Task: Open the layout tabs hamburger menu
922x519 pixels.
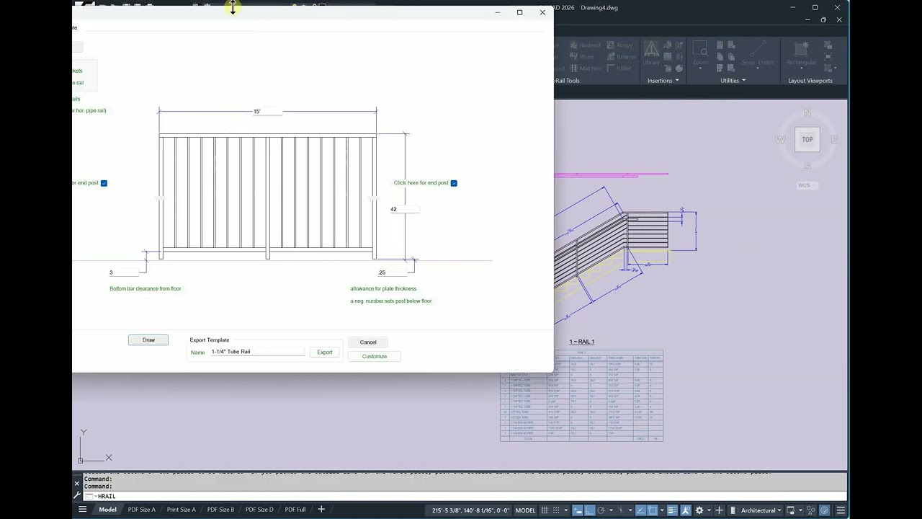Action: coord(82,510)
